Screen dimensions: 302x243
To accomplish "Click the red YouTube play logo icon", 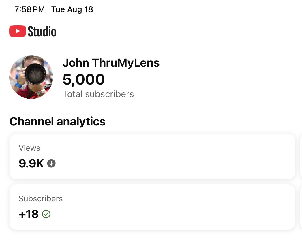I will tap(18, 31).
